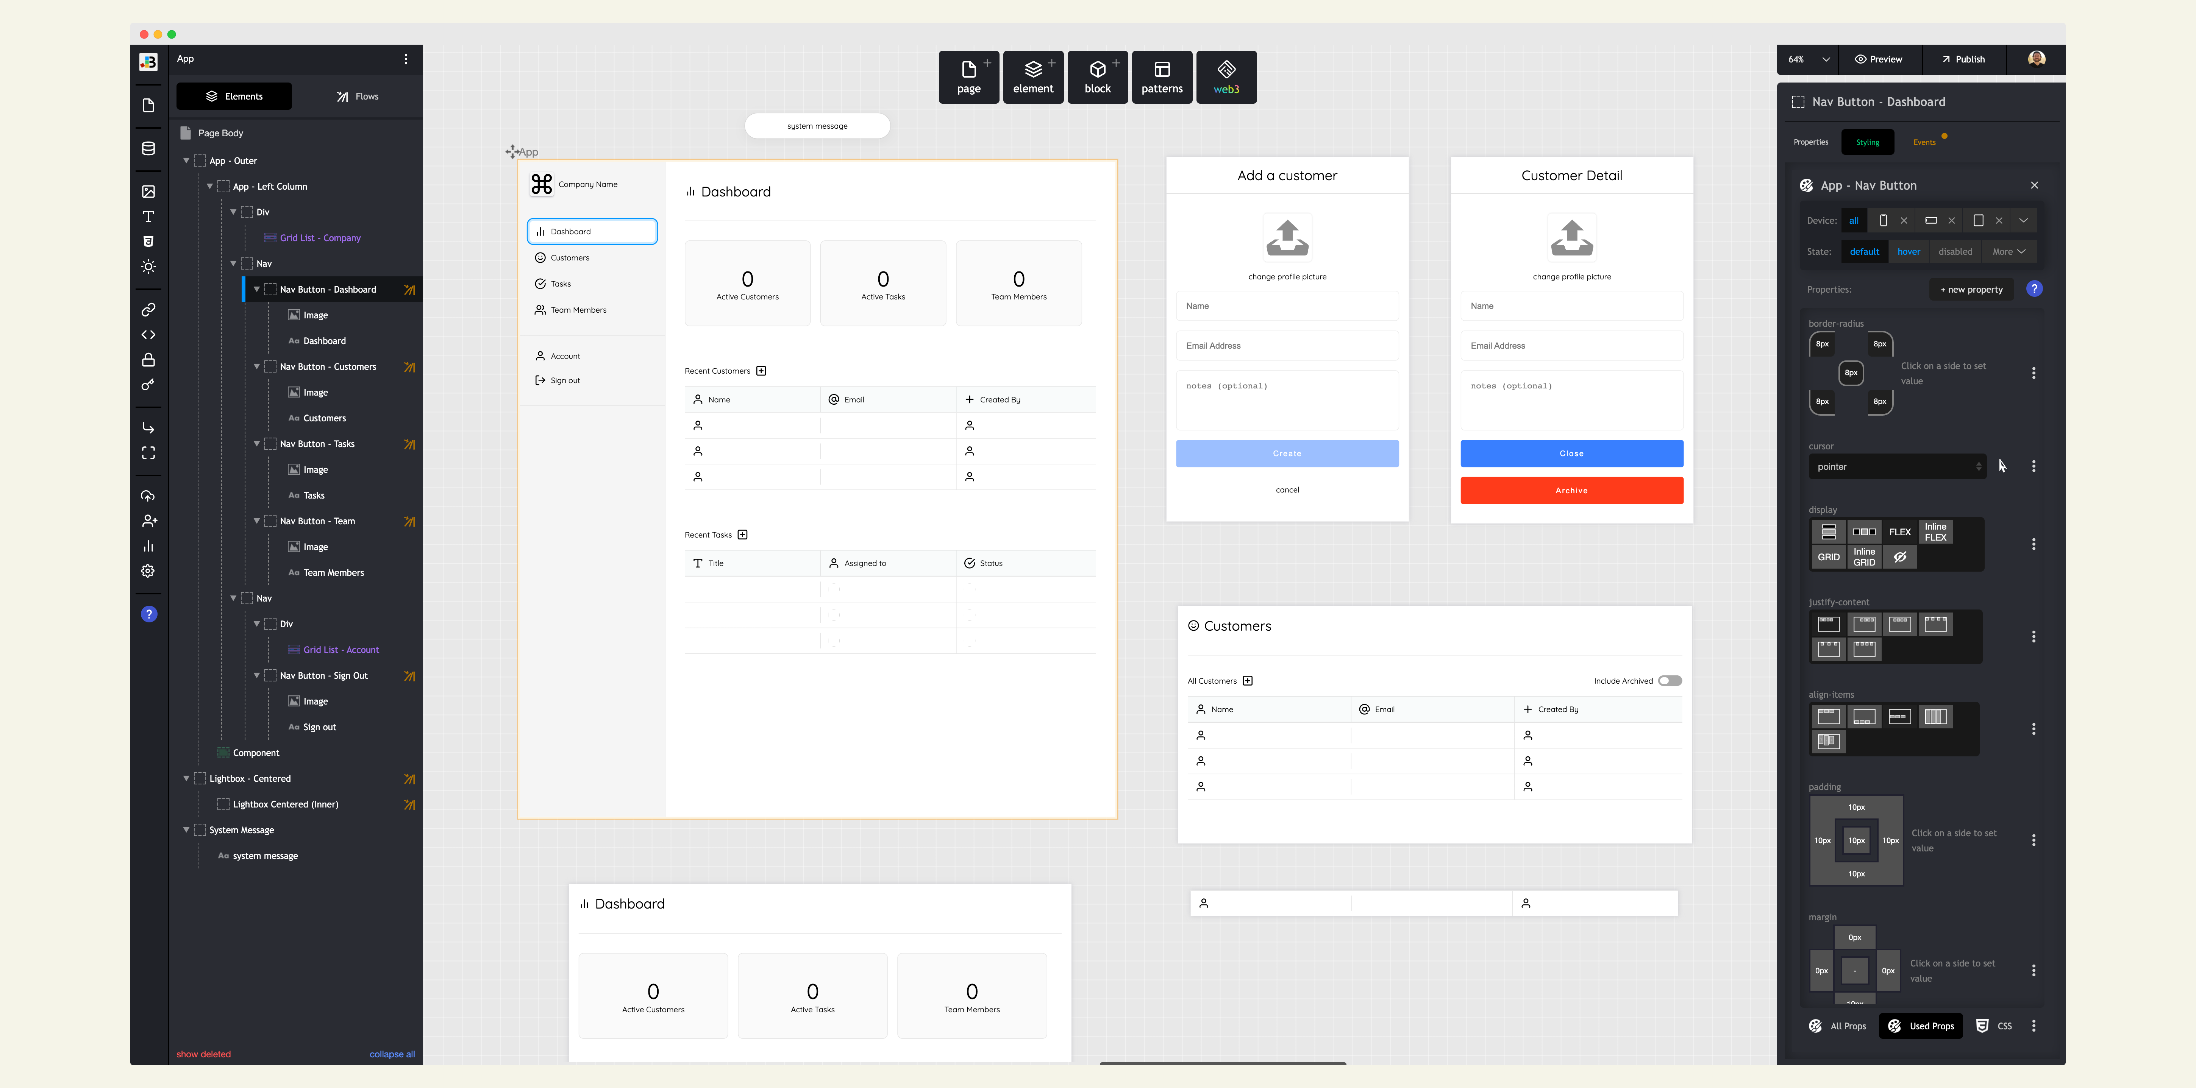Screen dimensions: 2196x1088
Task: Add a new page from top toolbar
Action: [968, 77]
